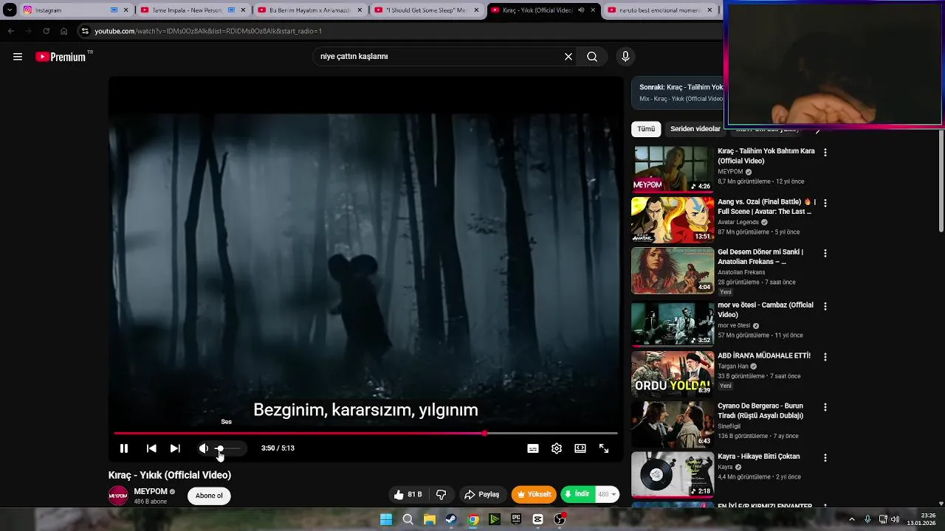Image resolution: width=945 pixels, height=531 pixels.
Task: View site information icon in address bar
Action: (x=85, y=31)
